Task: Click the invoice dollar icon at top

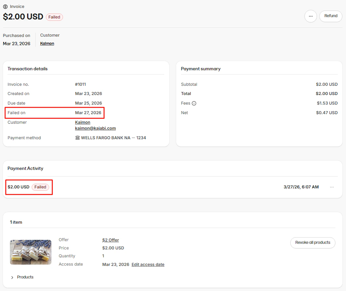Action: click(5, 7)
